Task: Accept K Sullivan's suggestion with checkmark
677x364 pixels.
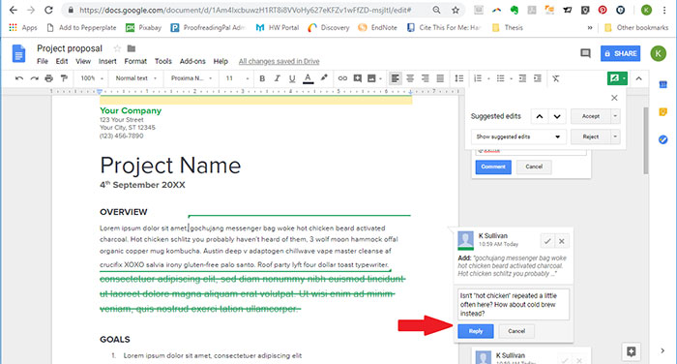Action: tap(547, 241)
